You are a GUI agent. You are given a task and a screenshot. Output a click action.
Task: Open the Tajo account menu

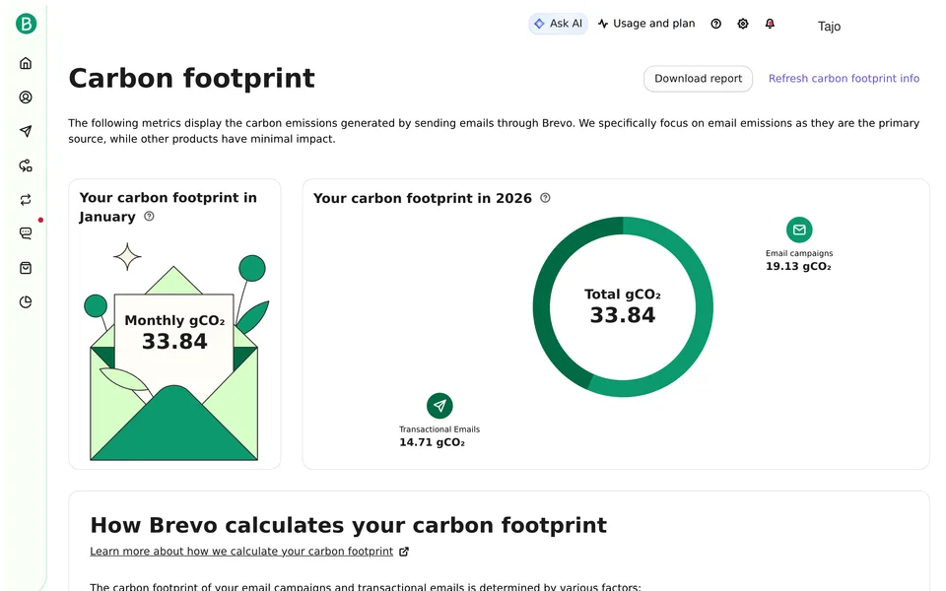[829, 26]
